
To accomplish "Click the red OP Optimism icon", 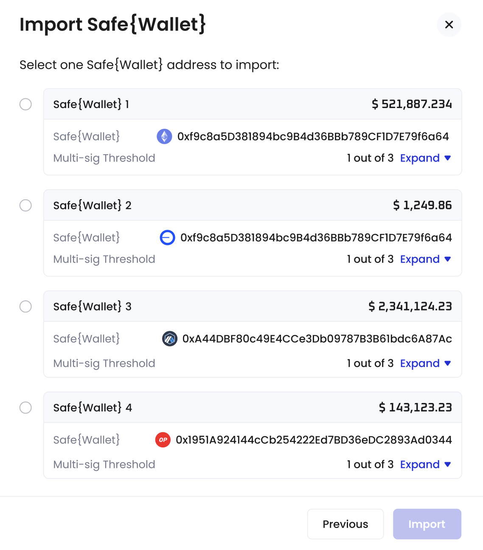I will coord(163,440).
